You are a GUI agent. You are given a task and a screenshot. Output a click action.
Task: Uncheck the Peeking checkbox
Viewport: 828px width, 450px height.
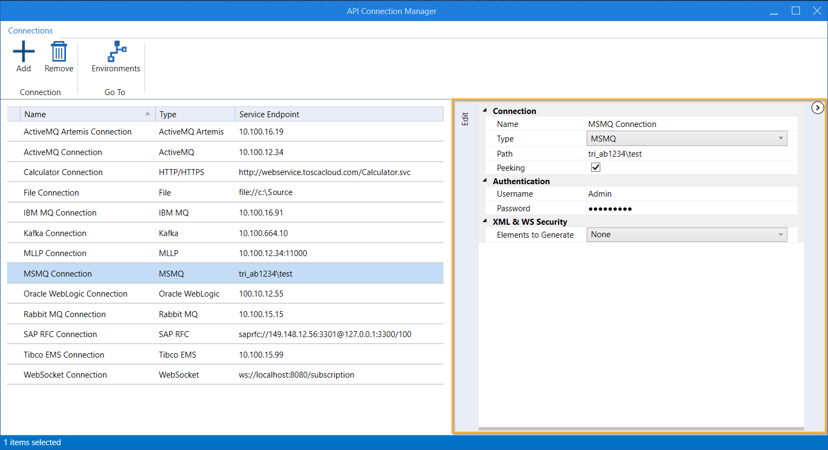click(x=595, y=167)
